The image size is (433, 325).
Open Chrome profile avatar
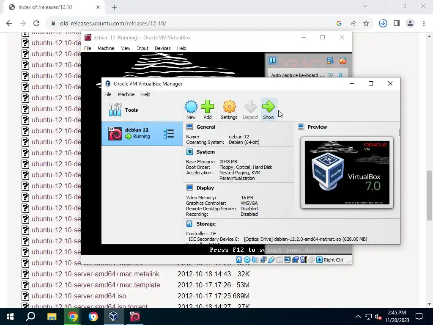[x=410, y=24]
